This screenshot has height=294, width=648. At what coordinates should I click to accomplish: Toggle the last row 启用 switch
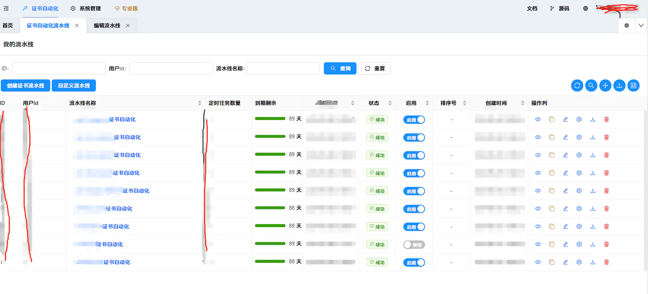pos(414,262)
